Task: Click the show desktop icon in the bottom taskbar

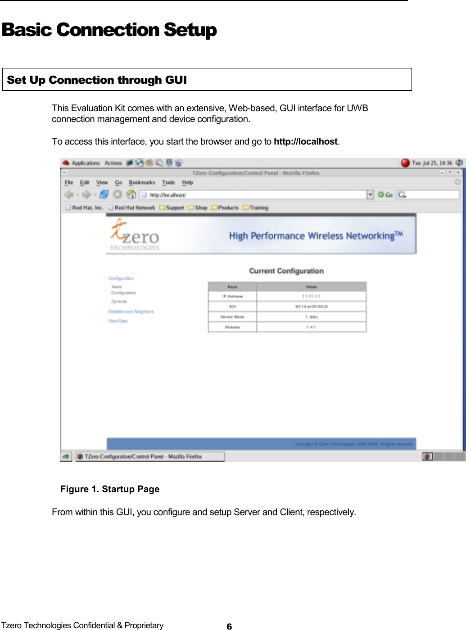Action: [67, 456]
